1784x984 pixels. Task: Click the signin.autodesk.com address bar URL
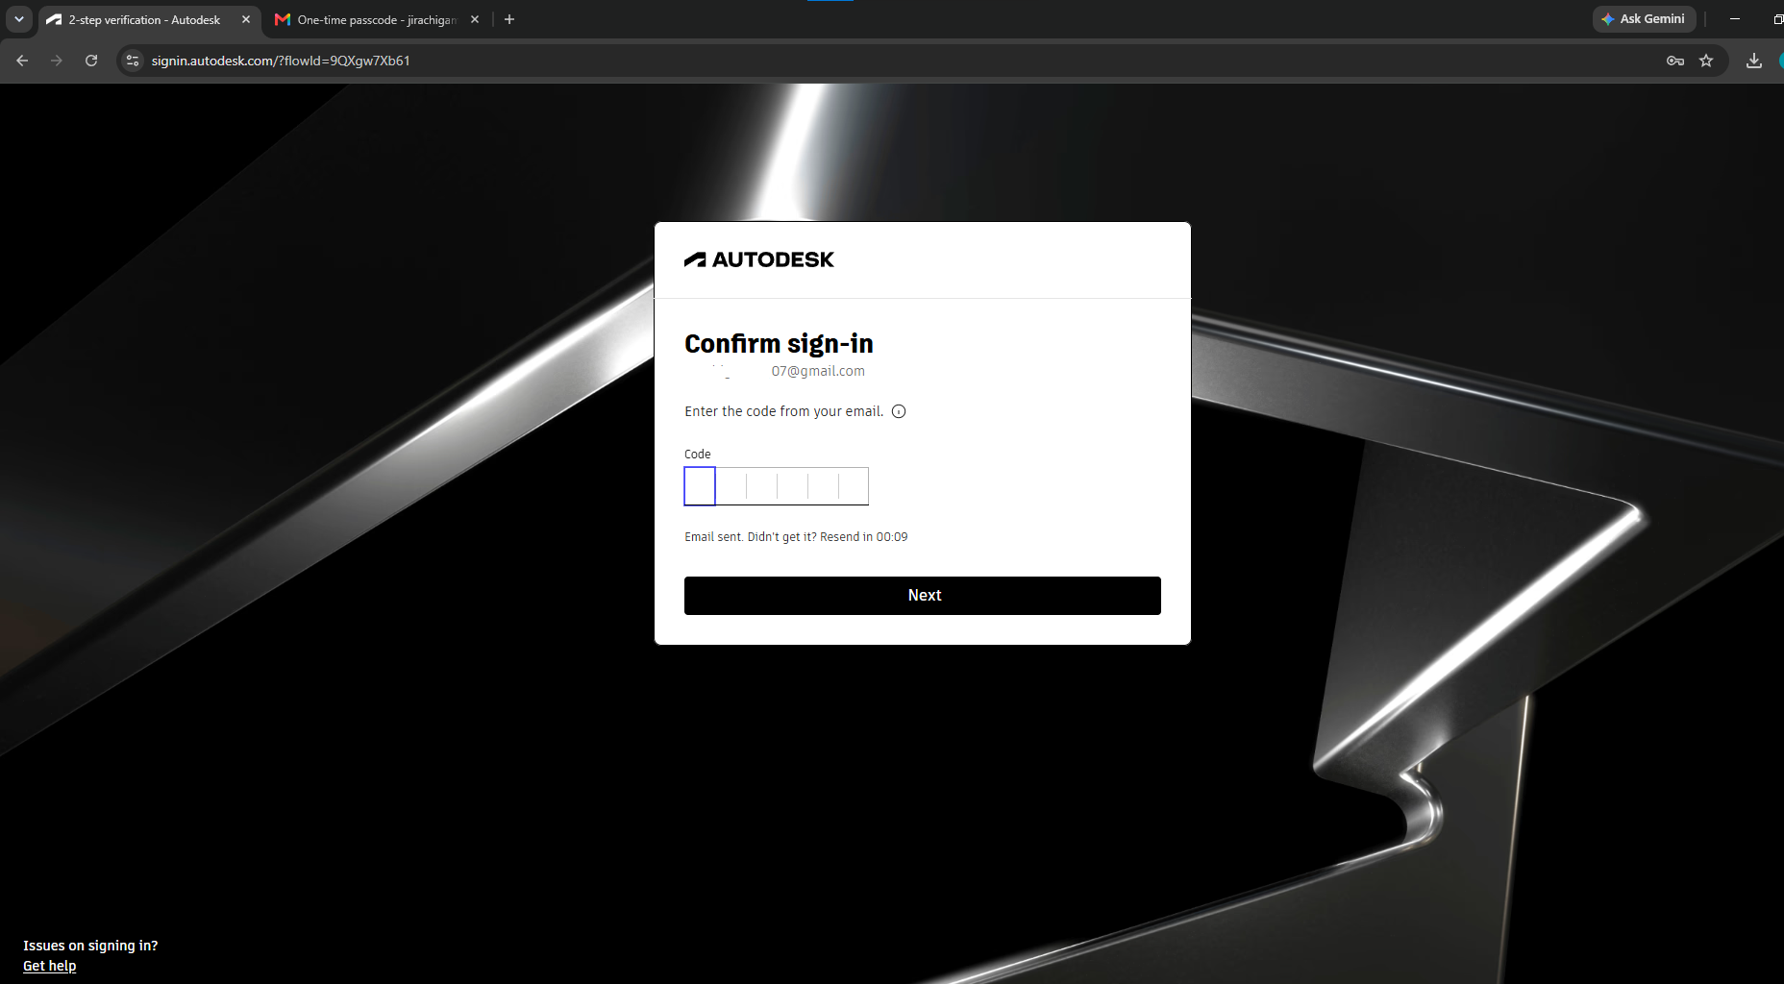click(x=281, y=61)
